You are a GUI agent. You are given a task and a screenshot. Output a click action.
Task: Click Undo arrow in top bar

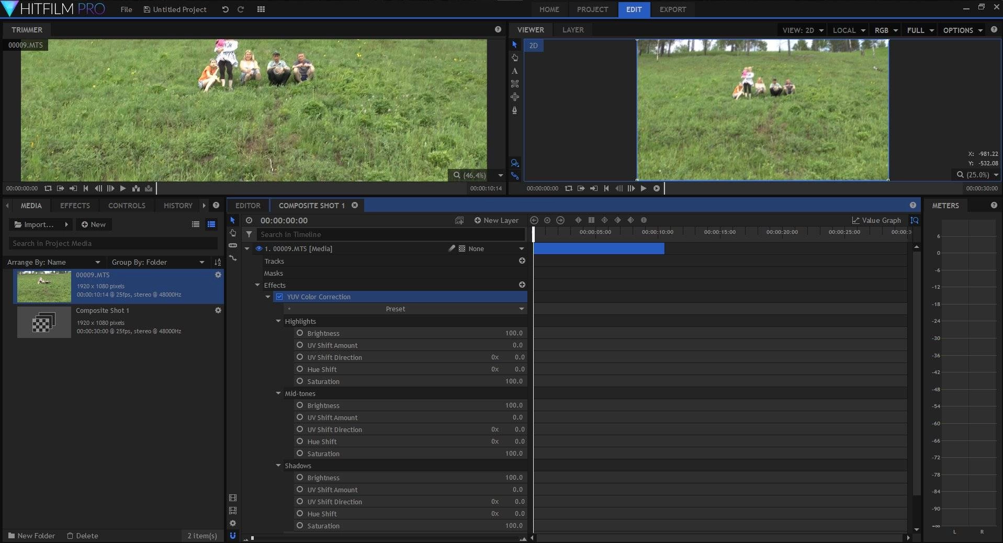225,9
